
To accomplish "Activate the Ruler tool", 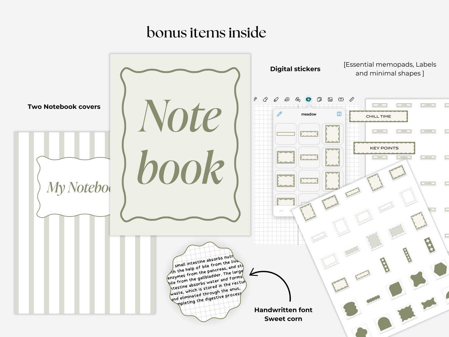I will (351, 99).
